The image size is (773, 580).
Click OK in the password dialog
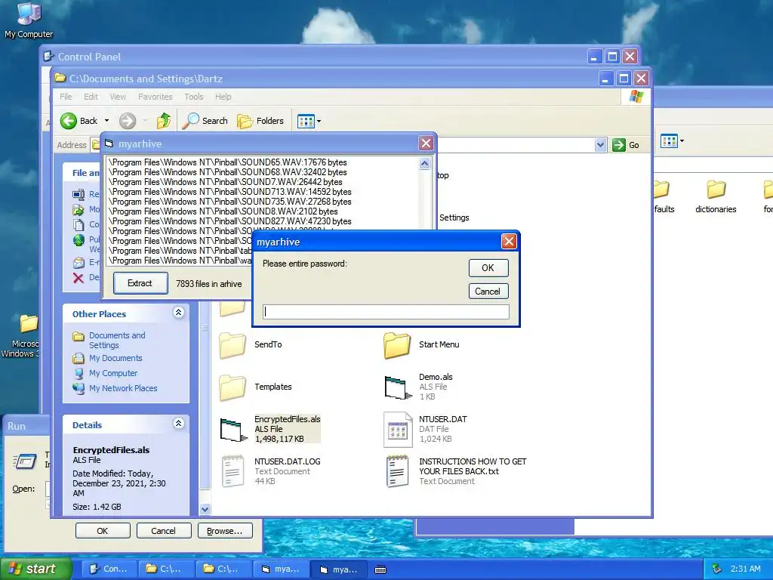[x=488, y=268]
